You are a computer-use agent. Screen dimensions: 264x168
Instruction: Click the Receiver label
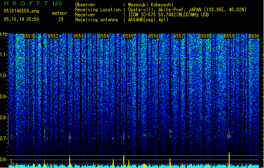point(85,15)
